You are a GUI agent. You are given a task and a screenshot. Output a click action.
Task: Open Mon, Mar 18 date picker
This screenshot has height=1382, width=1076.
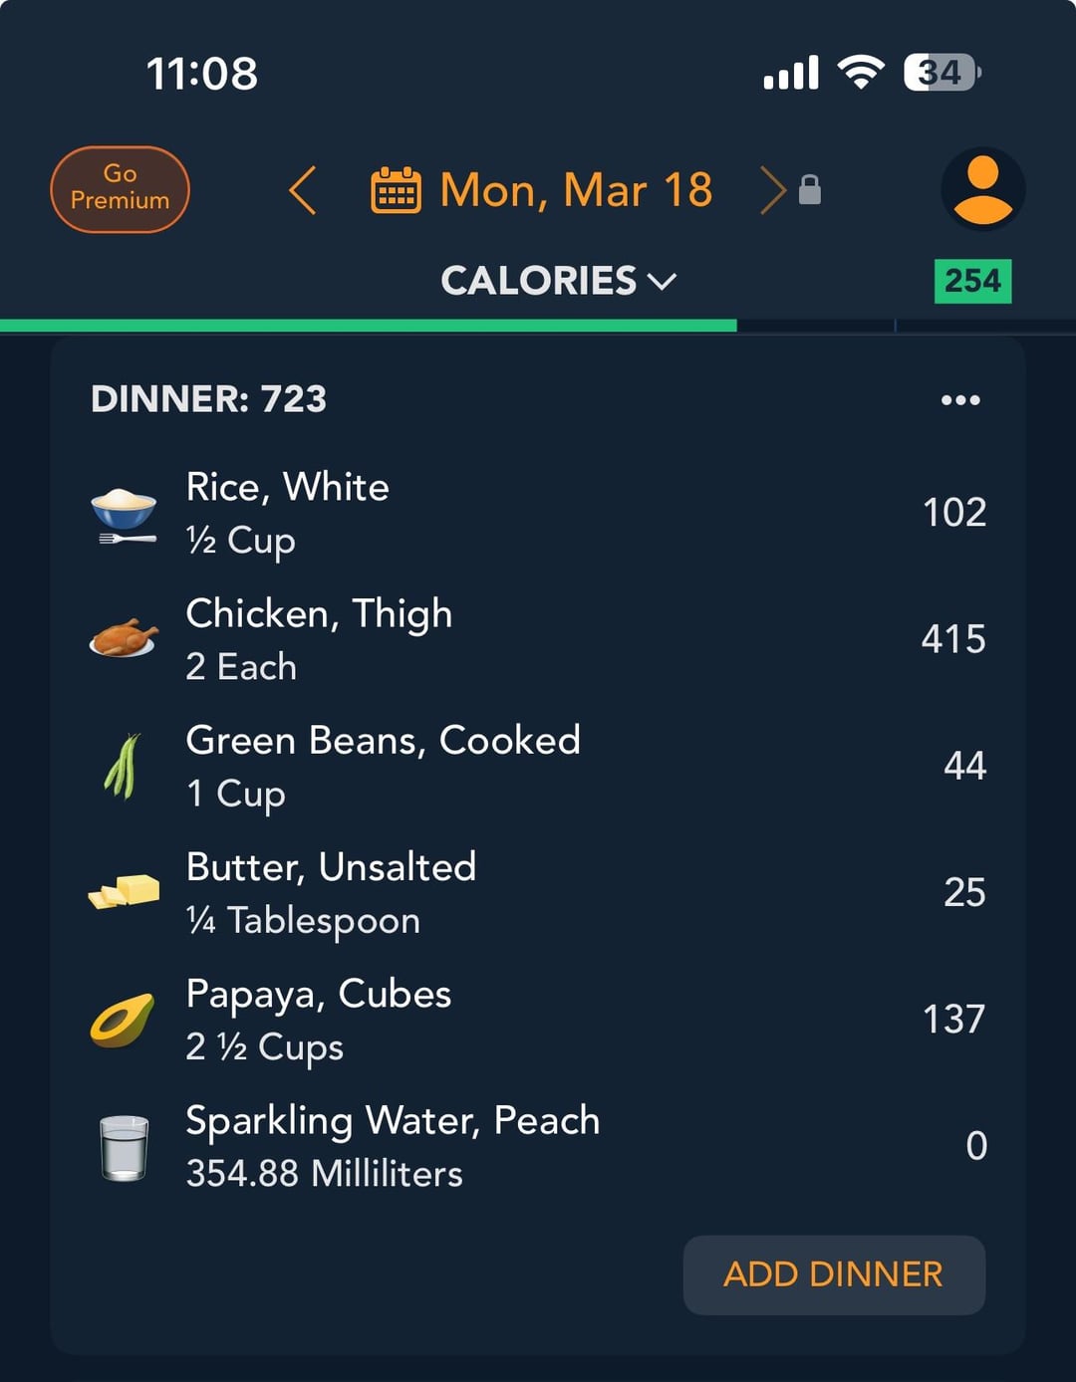[x=576, y=190]
